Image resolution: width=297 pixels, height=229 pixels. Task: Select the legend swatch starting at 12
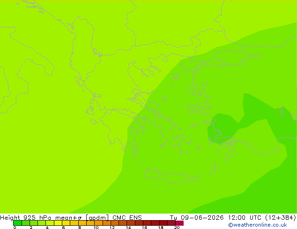click(115, 223)
